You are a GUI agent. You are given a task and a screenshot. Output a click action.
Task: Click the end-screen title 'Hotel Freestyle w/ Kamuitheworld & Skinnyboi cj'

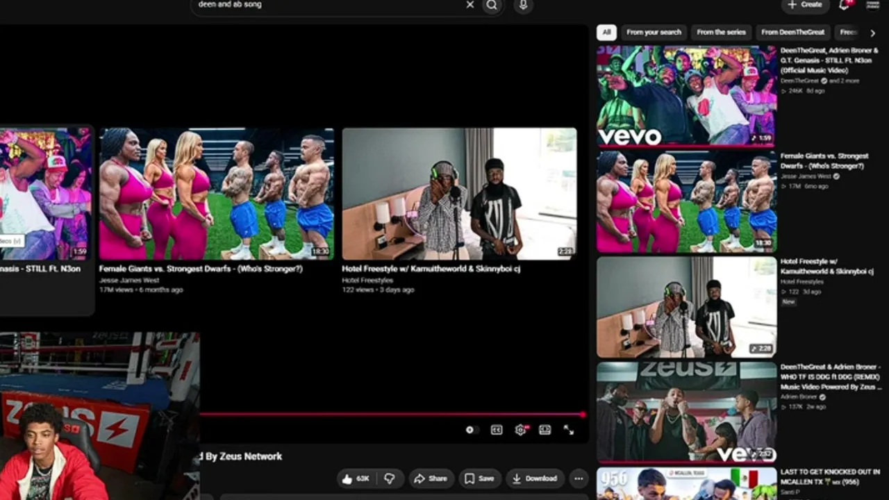tap(431, 269)
